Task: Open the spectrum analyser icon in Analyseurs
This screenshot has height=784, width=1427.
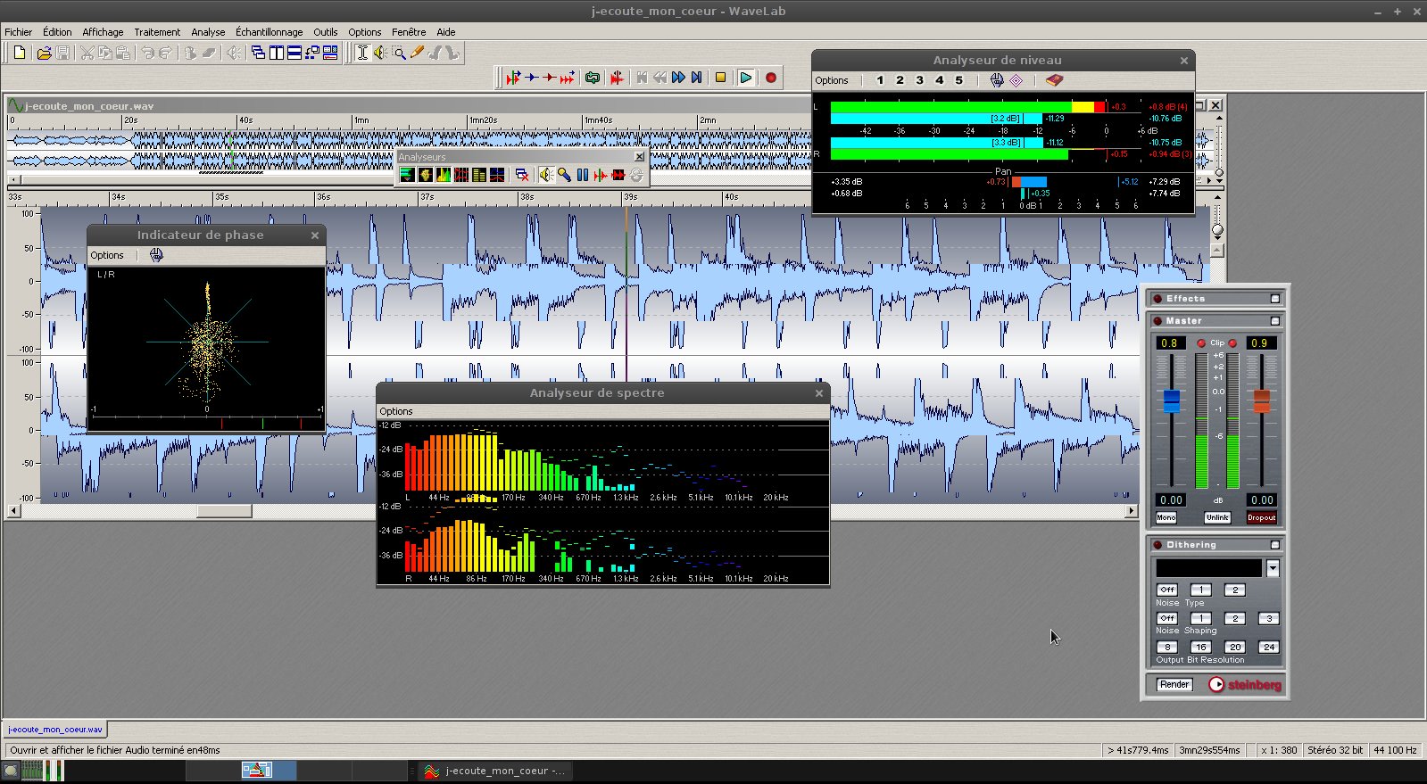Action: [x=444, y=175]
